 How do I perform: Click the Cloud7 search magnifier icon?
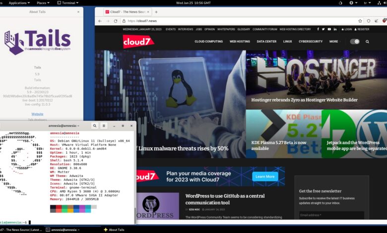click(367, 42)
